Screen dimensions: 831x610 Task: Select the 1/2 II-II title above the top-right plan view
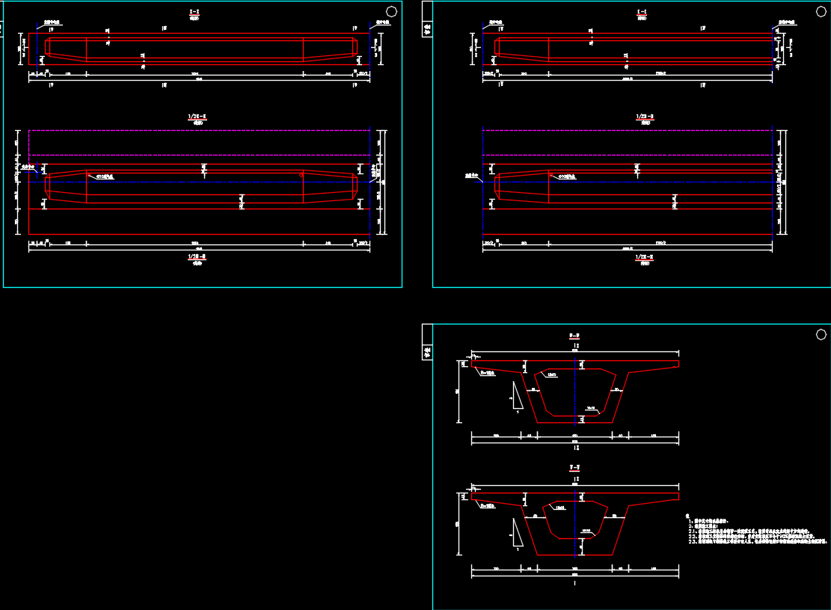click(x=645, y=117)
